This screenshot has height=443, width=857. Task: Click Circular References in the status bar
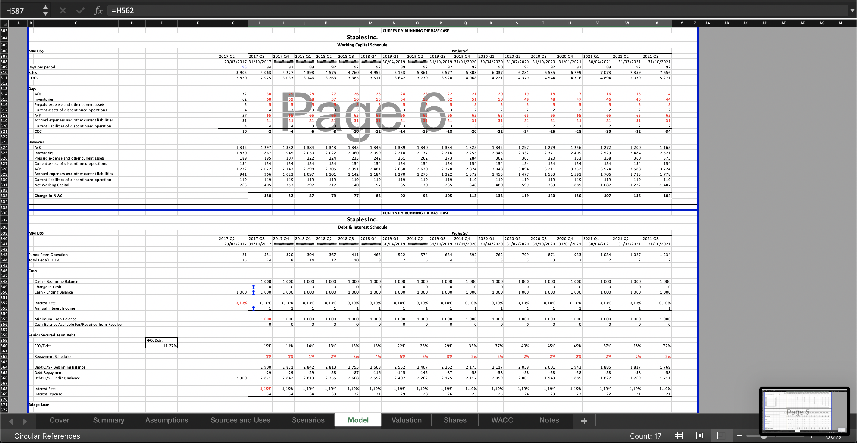[x=47, y=436]
